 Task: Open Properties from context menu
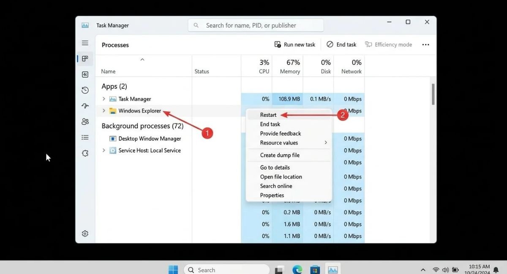coord(289,195)
